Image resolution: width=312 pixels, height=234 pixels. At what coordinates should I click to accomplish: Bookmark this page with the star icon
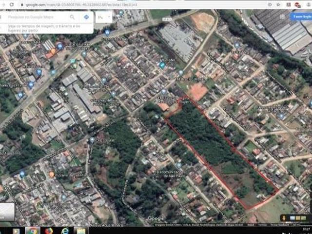[x=278, y=4]
